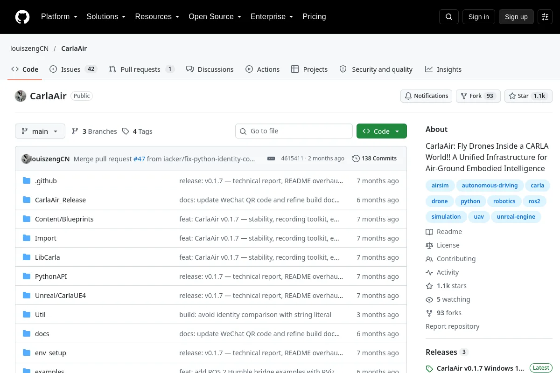Viewport: 560px width, 373px height.
Task: Click Sign in
Action: (478, 17)
